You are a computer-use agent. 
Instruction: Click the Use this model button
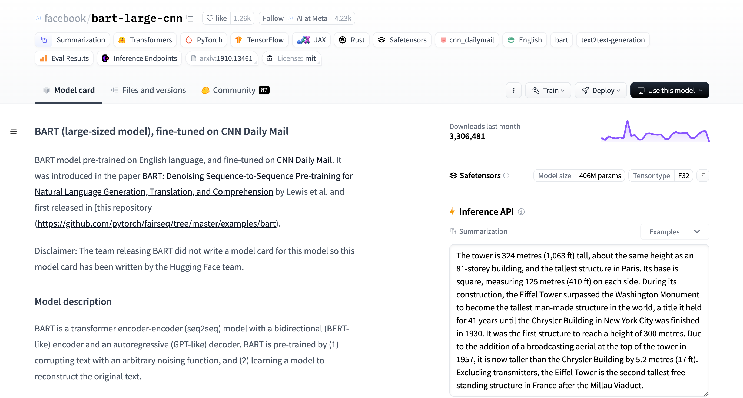point(670,90)
